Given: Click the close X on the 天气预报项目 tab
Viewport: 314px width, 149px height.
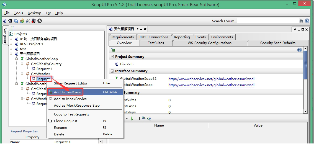Looking at the screenshot, I should pyautogui.click(x=145, y=29).
